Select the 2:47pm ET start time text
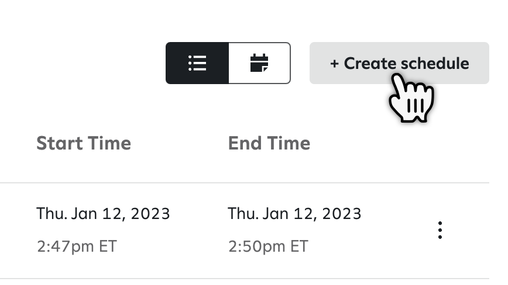The image size is (508, 285). coord(77,246)
